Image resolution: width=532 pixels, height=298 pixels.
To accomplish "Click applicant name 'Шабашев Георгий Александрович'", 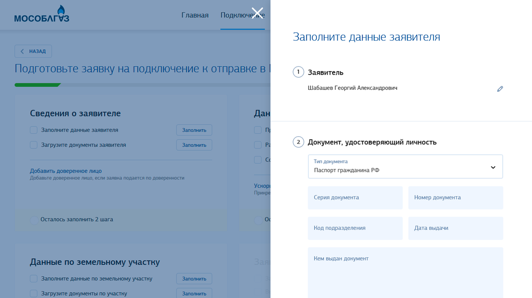I will coord(352,88).
